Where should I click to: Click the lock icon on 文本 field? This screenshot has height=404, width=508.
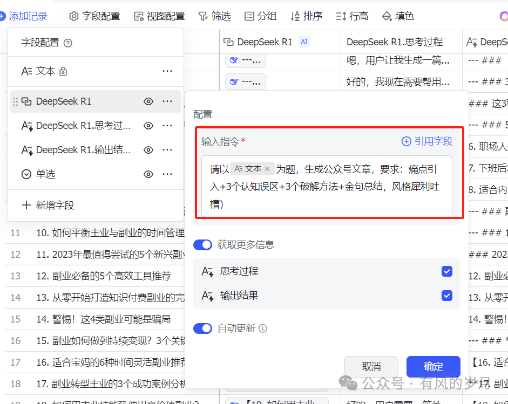pos(63,71)
